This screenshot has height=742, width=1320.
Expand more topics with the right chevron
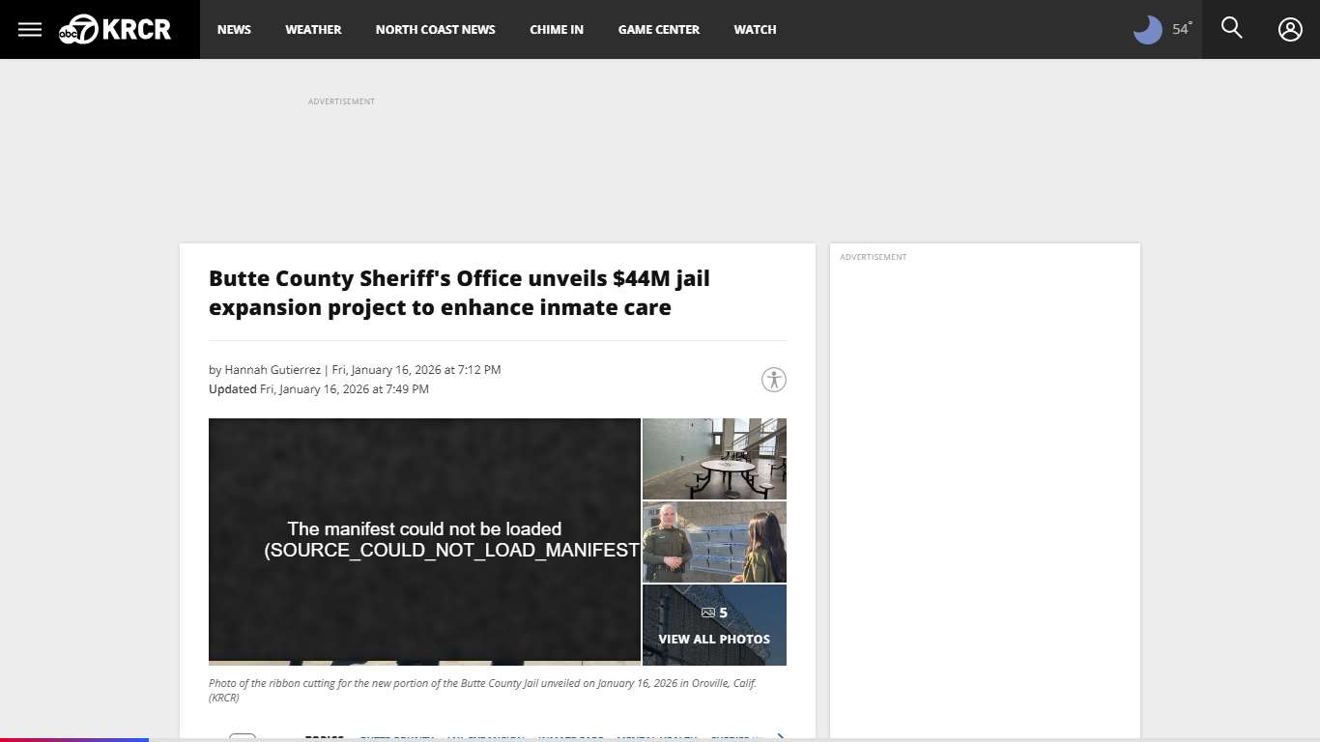779,737
